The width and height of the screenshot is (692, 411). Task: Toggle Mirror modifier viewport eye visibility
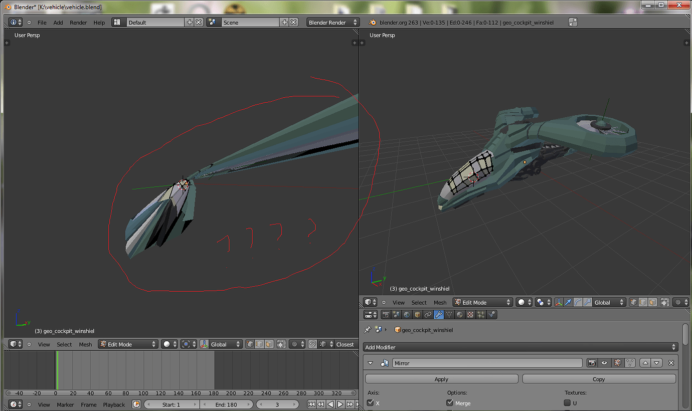coord(605,363)
